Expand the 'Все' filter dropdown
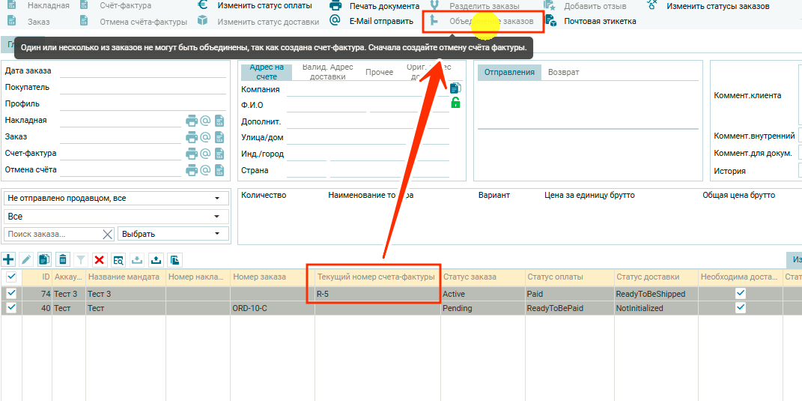 [x=116, y=217]
